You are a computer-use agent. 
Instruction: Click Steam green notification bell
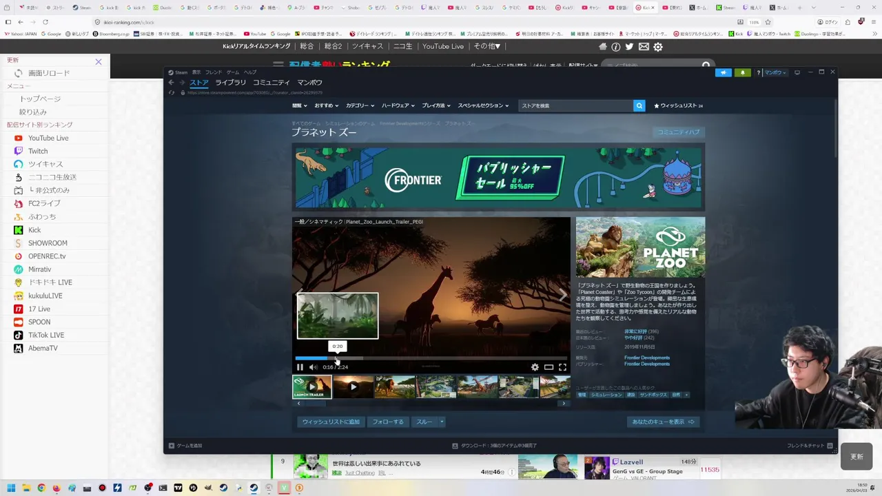742,72
